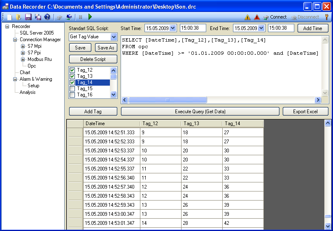Image resolution: width=333 pixels, height=231 pixels.
Task: Click the red alarm triangle icon
Action: click(x=257, y=17)
